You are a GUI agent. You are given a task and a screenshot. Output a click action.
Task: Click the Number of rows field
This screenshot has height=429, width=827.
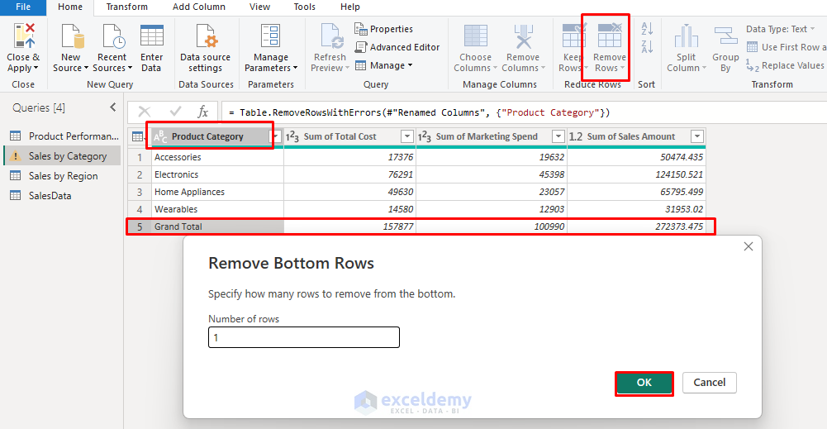point(304,337)
